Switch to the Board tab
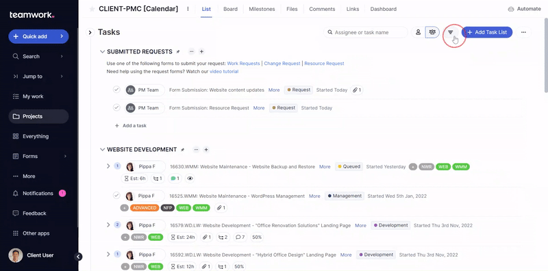 (x=230, y=9)
